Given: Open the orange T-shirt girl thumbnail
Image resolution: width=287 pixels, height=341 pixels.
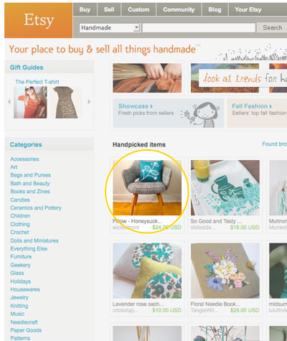Looking at the screenshot, I should pos(30,102).
